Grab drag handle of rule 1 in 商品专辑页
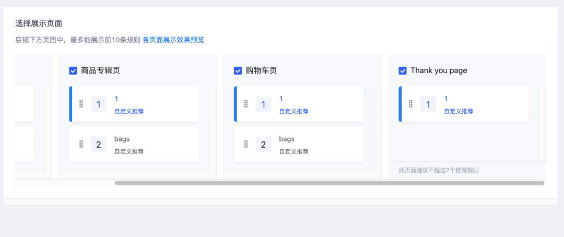The height and width of the screenshot is (237, 564). click(81, 104)
